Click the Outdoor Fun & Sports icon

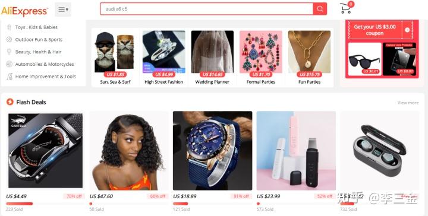[x=9, y=40]
